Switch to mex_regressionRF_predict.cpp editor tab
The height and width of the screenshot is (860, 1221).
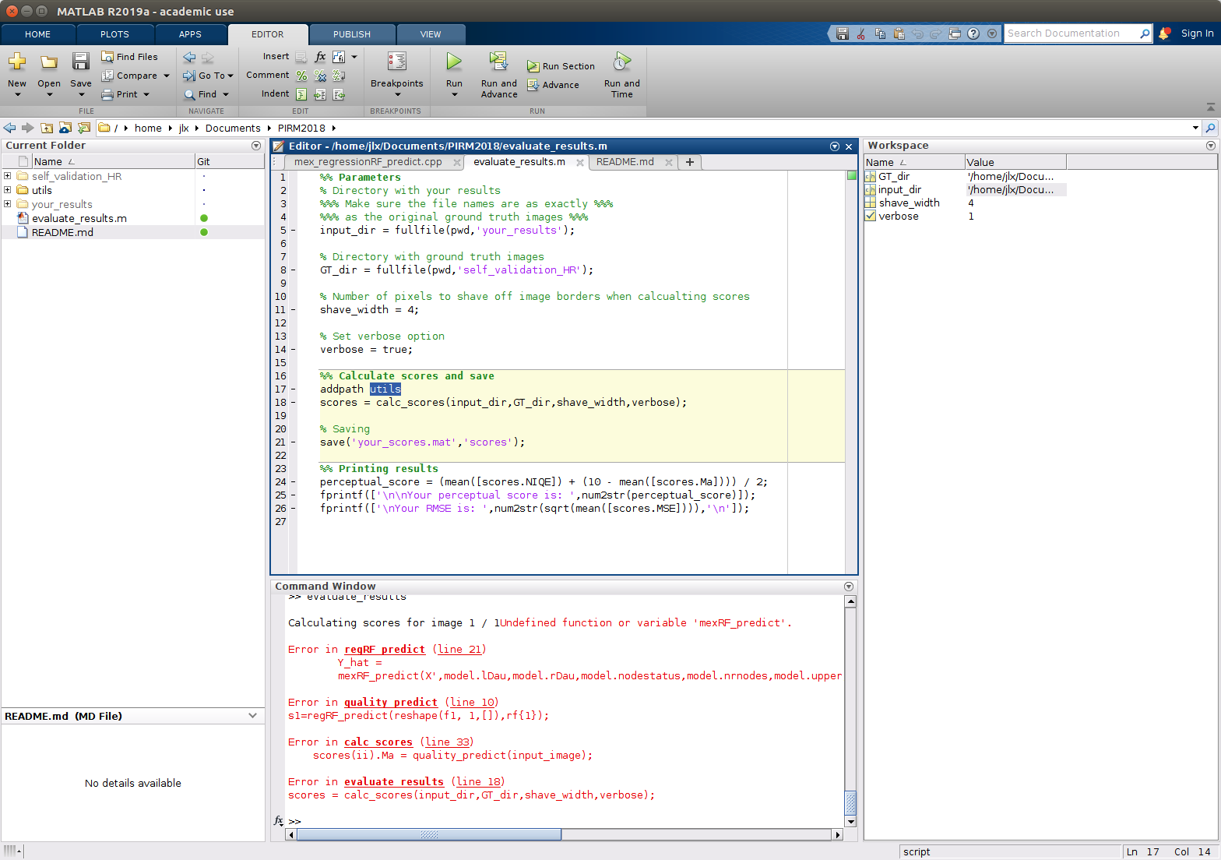click(x=368, y=162)
